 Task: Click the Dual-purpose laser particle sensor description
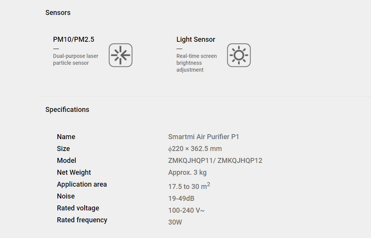[x=76, y=59]
